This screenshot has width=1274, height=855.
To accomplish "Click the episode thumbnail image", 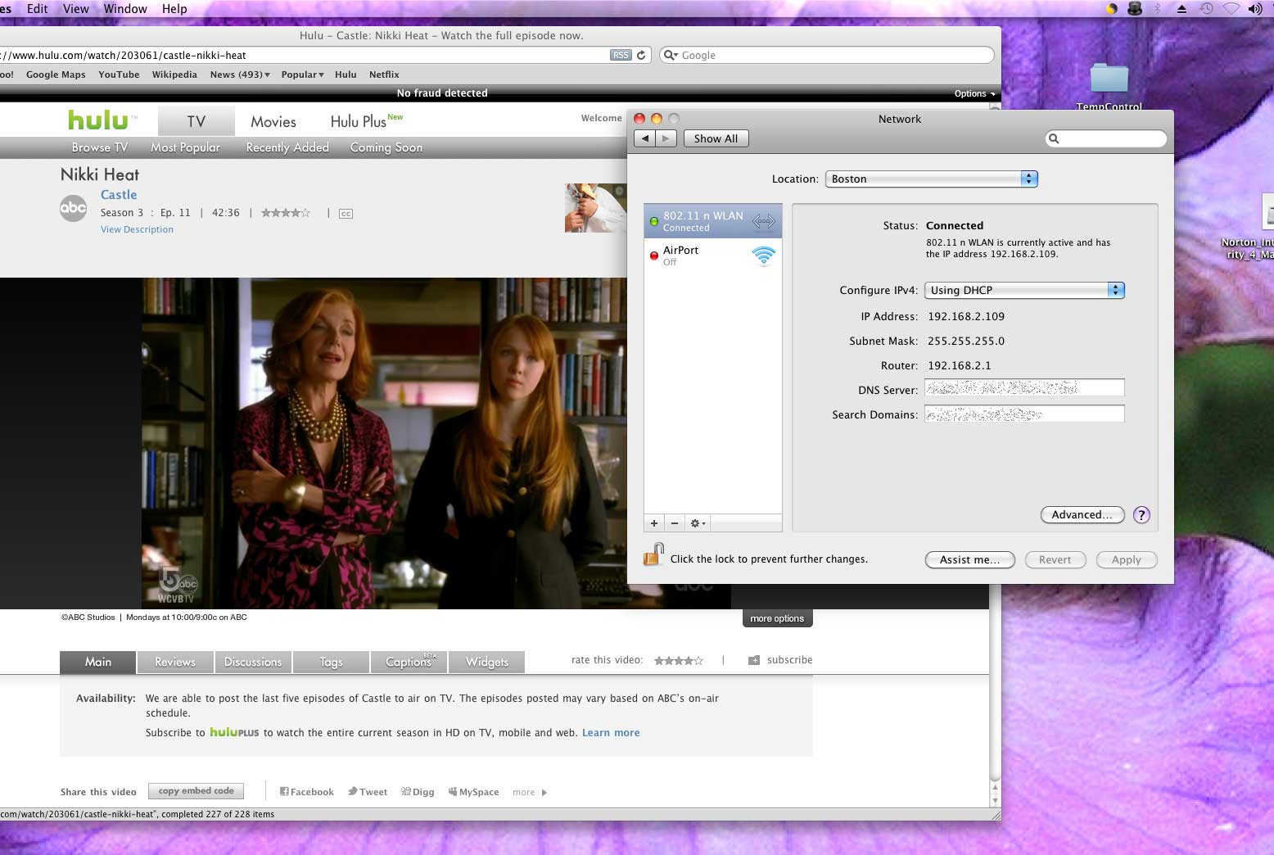I will [595, 207].
